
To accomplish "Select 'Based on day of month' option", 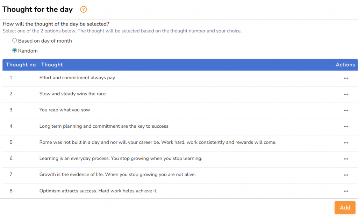I will [x=15, y=40].
